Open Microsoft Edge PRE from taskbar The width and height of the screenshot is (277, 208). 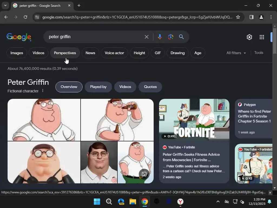[121, 201]
